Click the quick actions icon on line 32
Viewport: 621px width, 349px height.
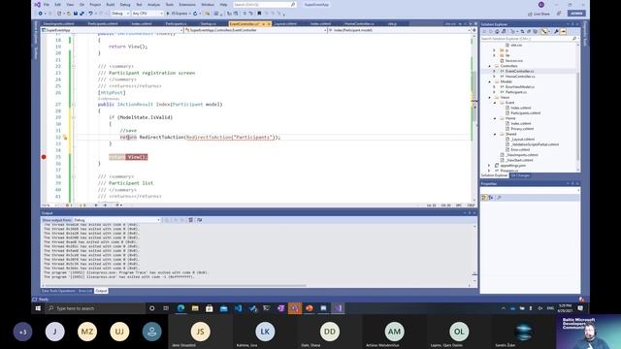(65, 138)
